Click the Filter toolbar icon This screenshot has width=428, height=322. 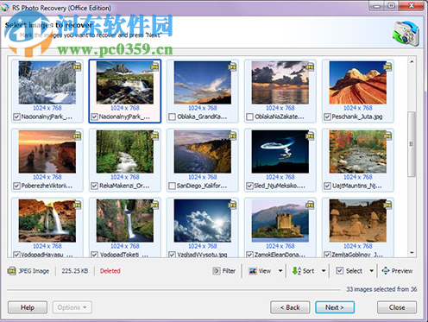tap(216, 271)
